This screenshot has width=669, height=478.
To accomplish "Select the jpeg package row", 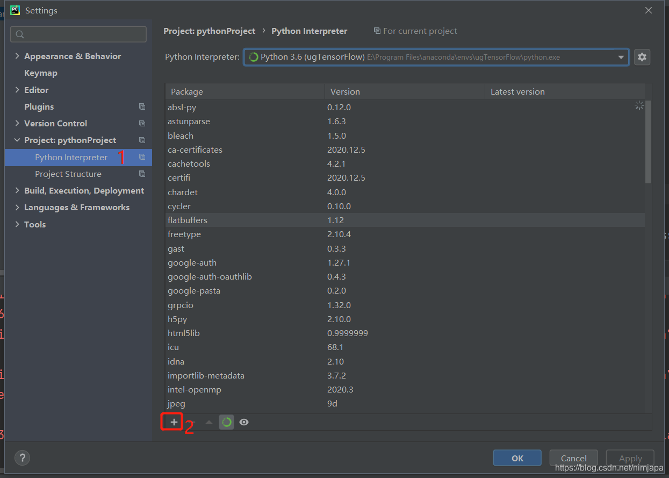I will (x=405, y=403).
